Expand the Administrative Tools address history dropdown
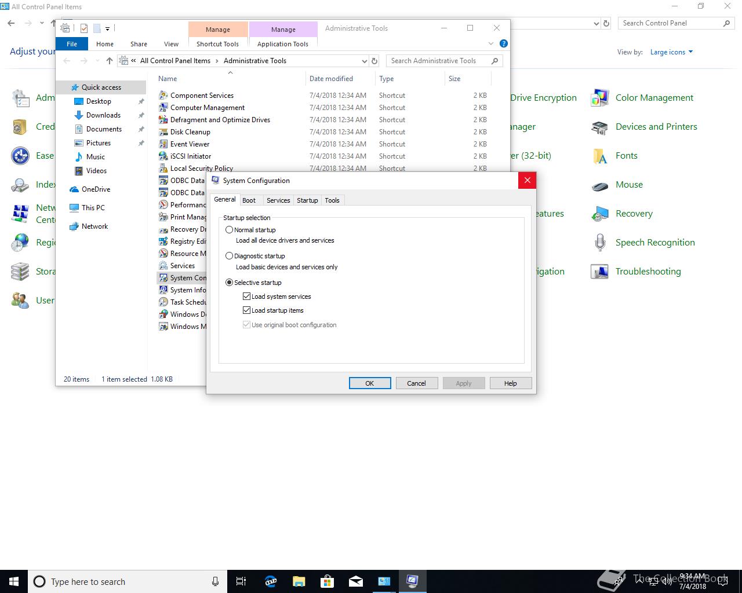Screen dimensions: 742x593 (364, 61)
